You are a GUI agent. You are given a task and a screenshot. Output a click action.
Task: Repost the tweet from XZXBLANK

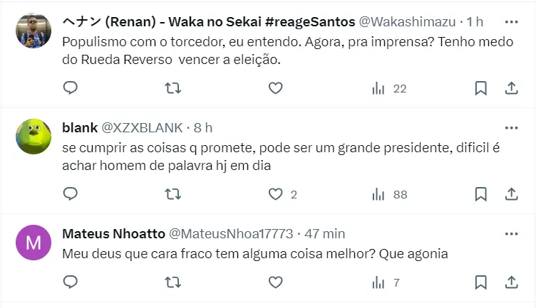click(172, 193)
